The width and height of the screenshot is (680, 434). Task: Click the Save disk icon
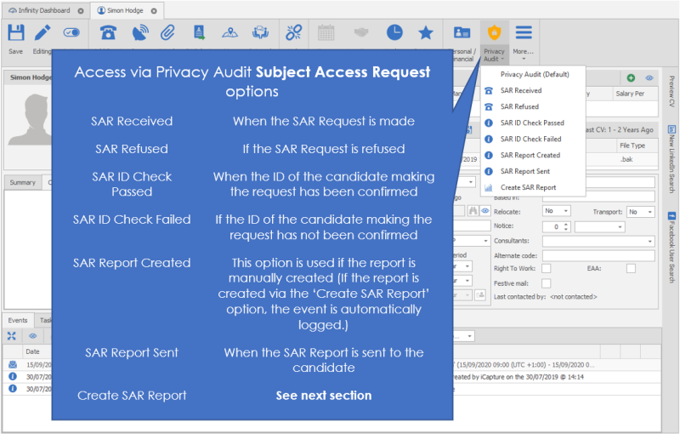[x=15, y=34]
